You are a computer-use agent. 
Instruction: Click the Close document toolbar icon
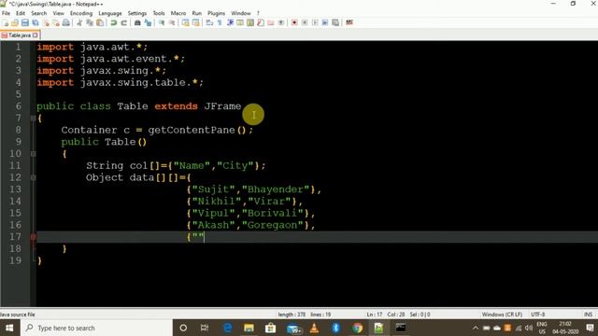click(46, 22)
